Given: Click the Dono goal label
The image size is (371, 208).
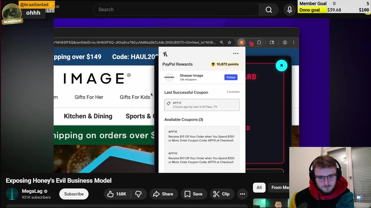Looking at the screenshot, I should [310, 10].
